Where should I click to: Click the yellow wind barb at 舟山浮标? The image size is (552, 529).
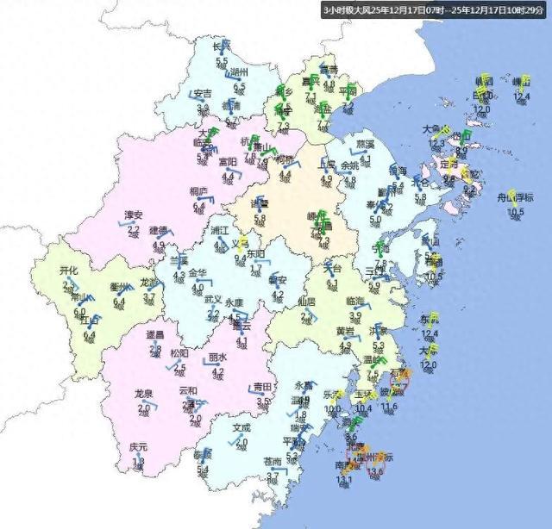pos(513,198)
